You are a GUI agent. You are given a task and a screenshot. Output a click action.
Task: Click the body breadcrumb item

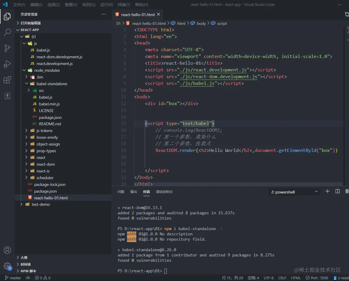201,23
